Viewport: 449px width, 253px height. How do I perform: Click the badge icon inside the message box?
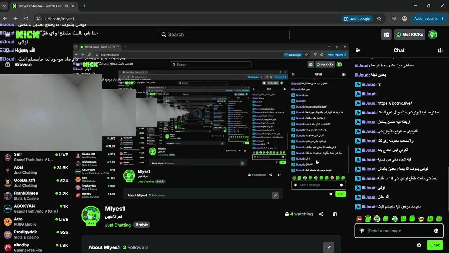point(362,231)
